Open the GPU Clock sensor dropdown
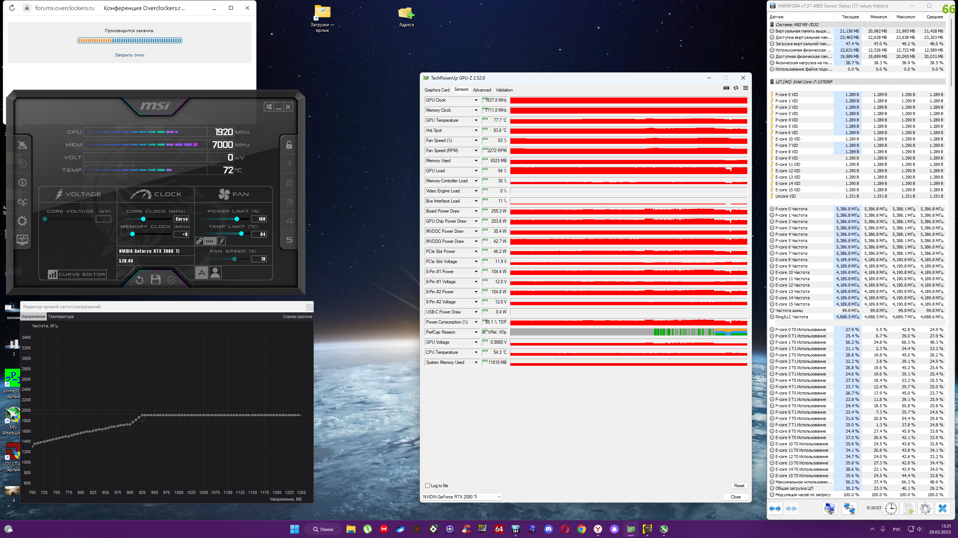The height and width of the screenshot is (538, 958). click(x=476, y=100)
